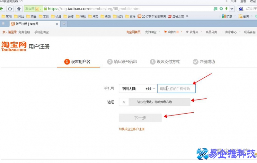The height and width of the screenshot is (163, 257).
Task: Open the 文件 menu
Action: [234, 1]
